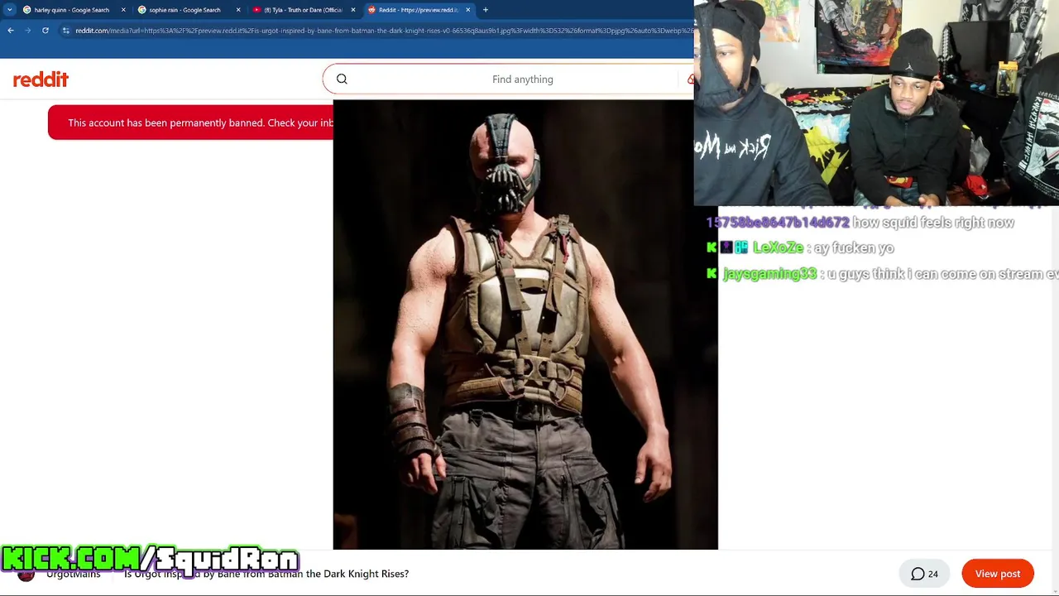Close the Tyla YouTube tab

353,10
